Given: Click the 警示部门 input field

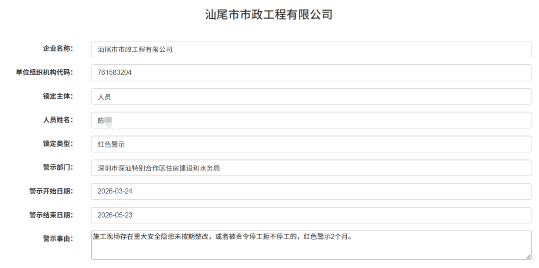Looking at the screenshot, I should click(311, 168).
